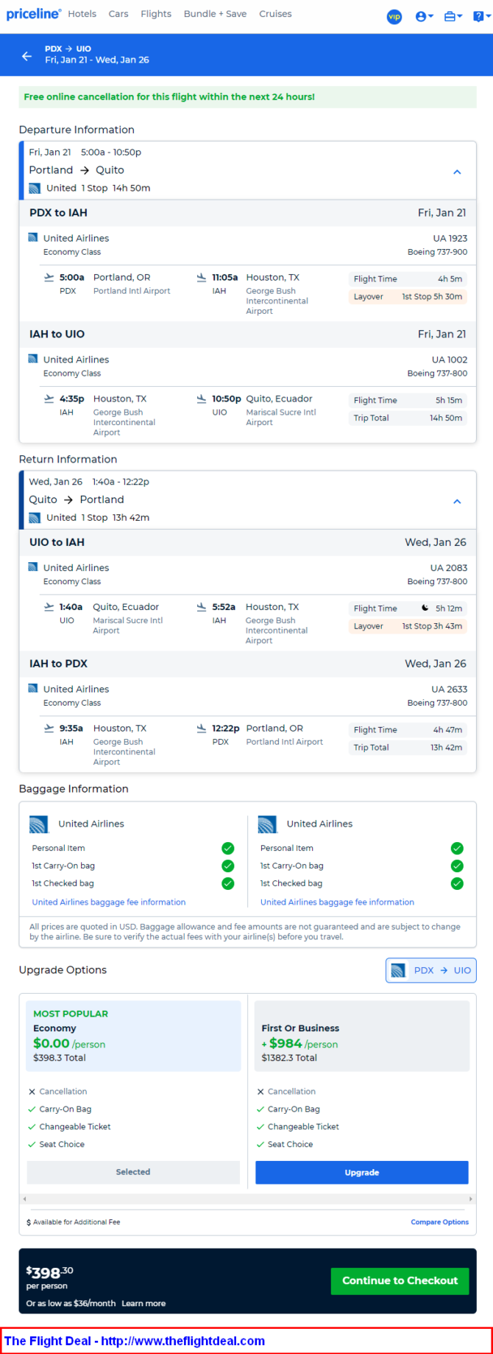Image resolution: width=493 pixels, height=1354 pixels.
Task: Select the PDX to UIO upgrade route tab
Action: click(x=431, y=970)
